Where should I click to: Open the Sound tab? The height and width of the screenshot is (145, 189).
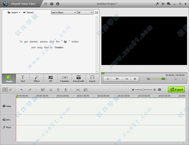point(92,78)
